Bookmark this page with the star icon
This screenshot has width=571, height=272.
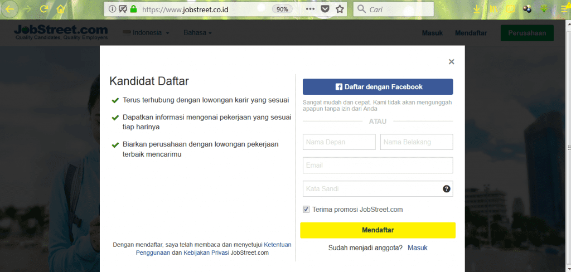[340, 9]
